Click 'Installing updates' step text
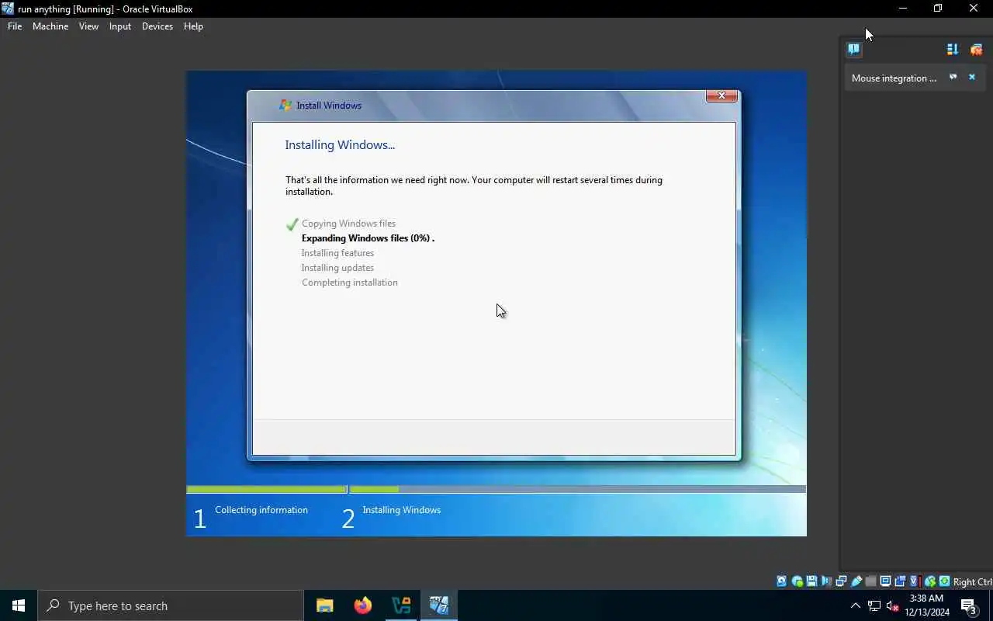Screen dimensions: 993x621 tap(337, 267)
